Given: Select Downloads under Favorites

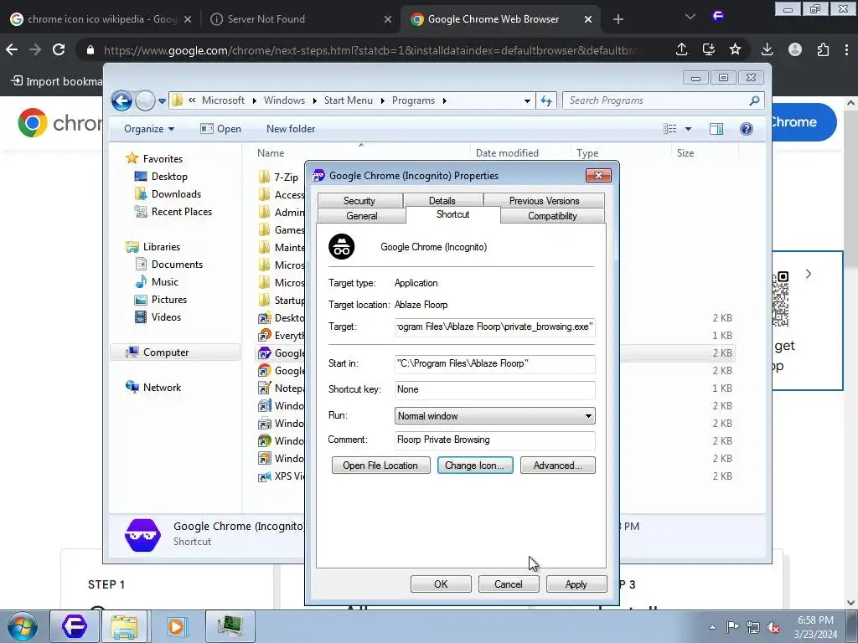Looking at the screenshot, I should 168,194.
